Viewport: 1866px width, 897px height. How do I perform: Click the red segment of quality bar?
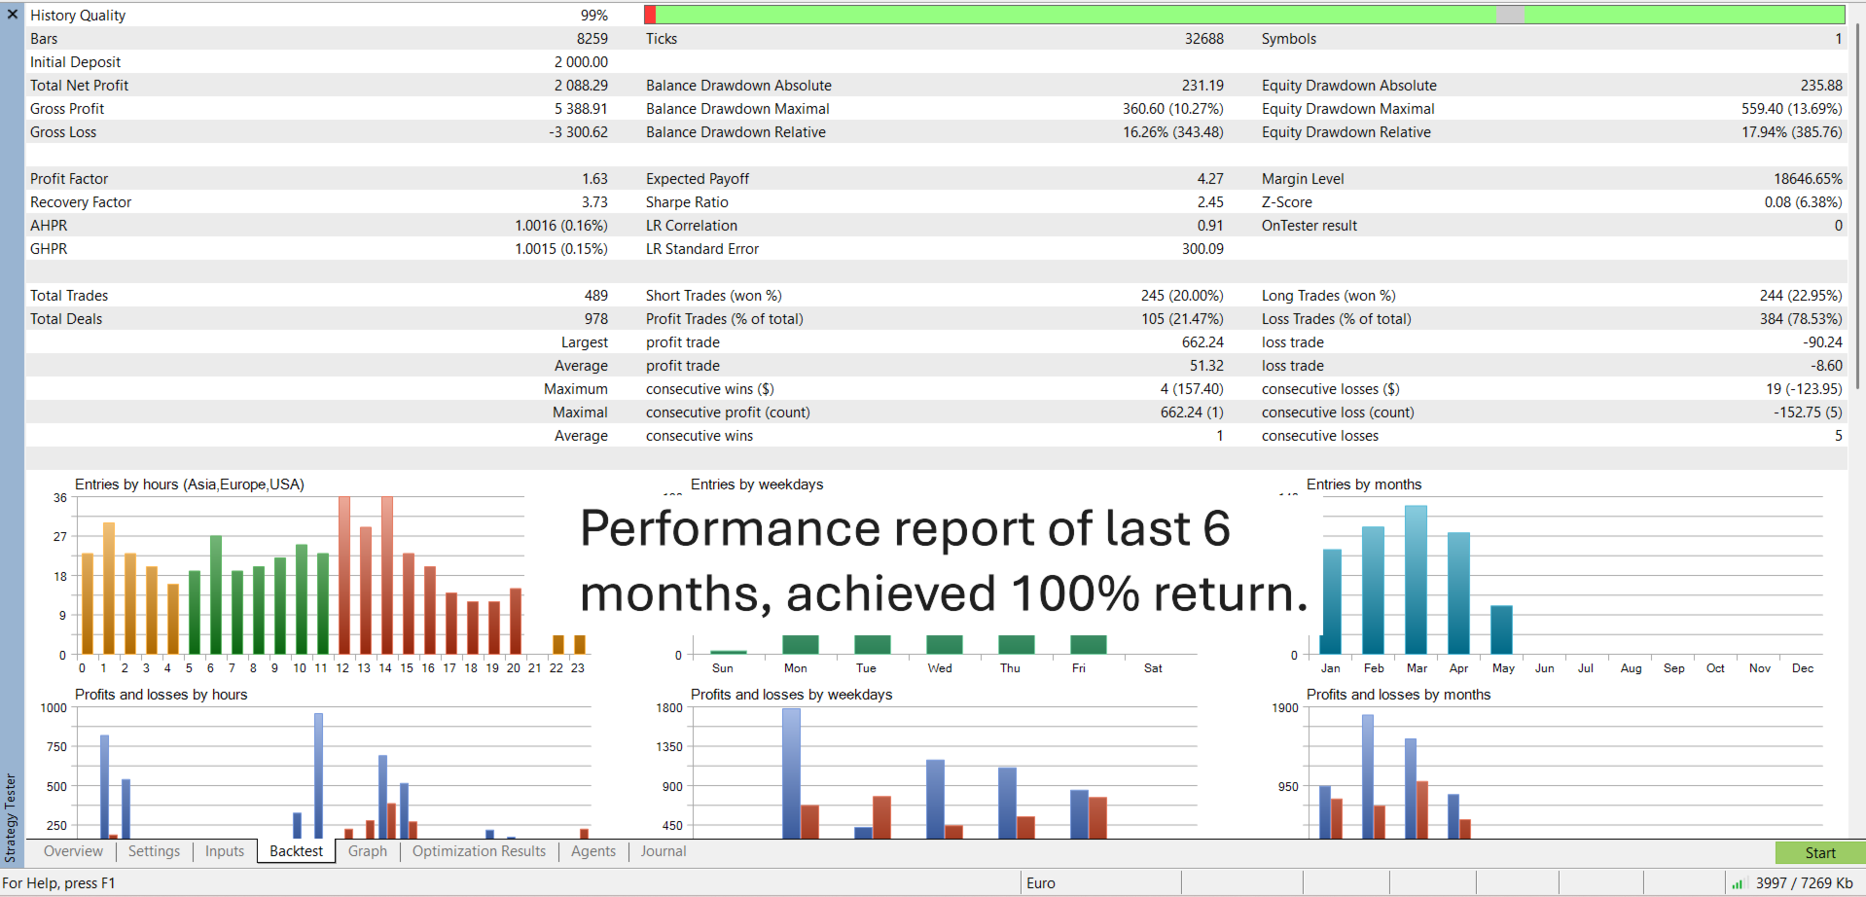(650, 15)
